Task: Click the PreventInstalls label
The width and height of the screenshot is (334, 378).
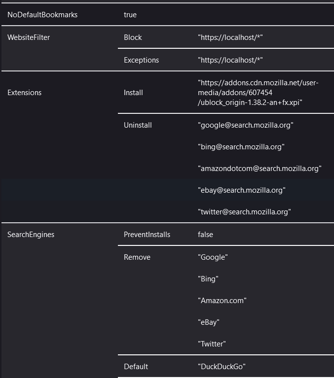Action: 147,235
